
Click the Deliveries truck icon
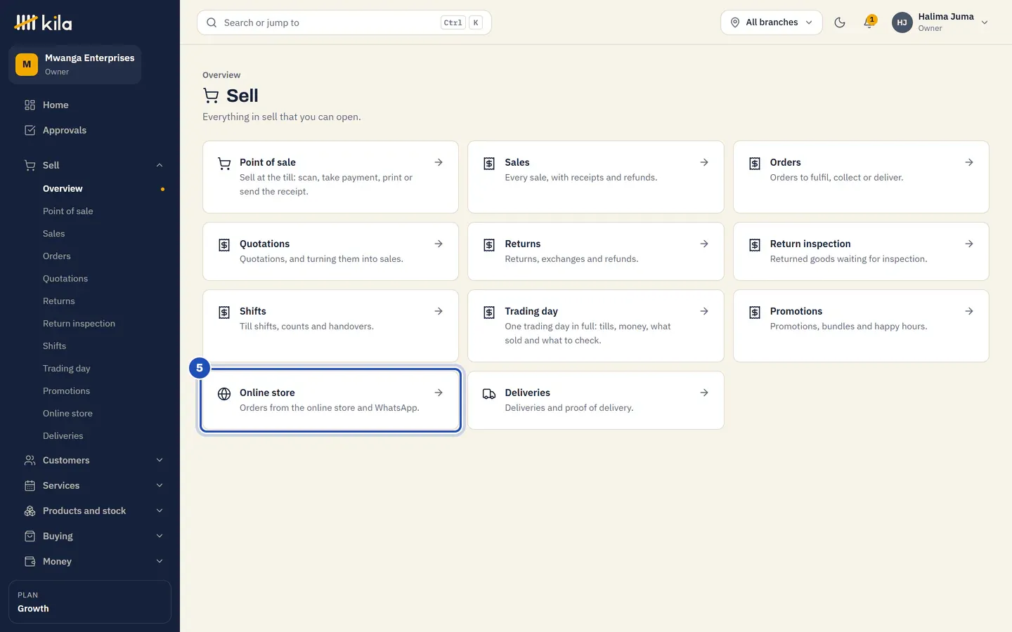coord(489,394)
